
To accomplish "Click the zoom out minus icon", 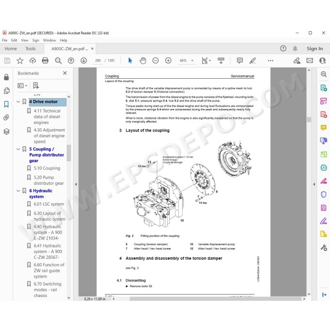I will pos(155,61).
